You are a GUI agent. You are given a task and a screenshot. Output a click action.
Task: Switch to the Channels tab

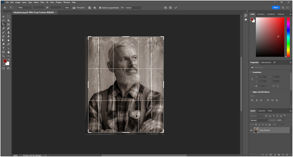click(x=262, y=111)
